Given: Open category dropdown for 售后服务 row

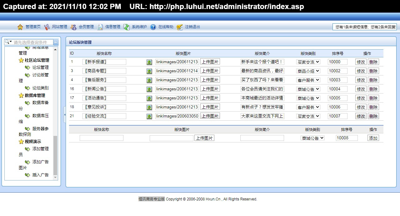Looking at the screenshot, I should coord(308,80).
